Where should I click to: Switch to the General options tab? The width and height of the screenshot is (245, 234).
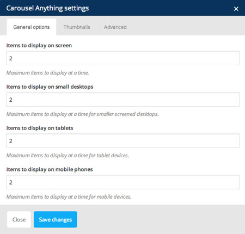pyautogui.click(x=32, y=27)
